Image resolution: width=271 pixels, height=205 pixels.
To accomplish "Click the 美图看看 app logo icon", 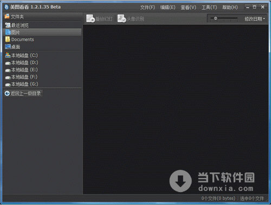I will [x=7, y=7].
